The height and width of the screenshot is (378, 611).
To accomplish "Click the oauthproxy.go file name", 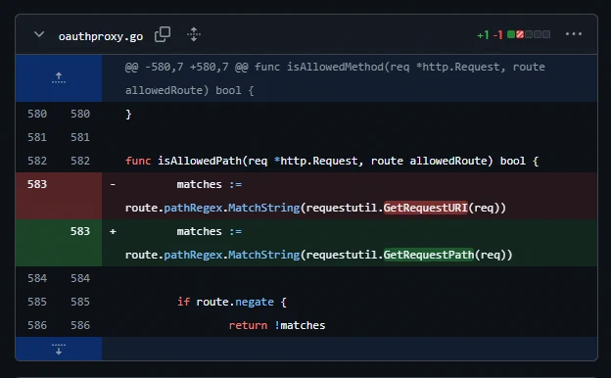I will [101, 36].
